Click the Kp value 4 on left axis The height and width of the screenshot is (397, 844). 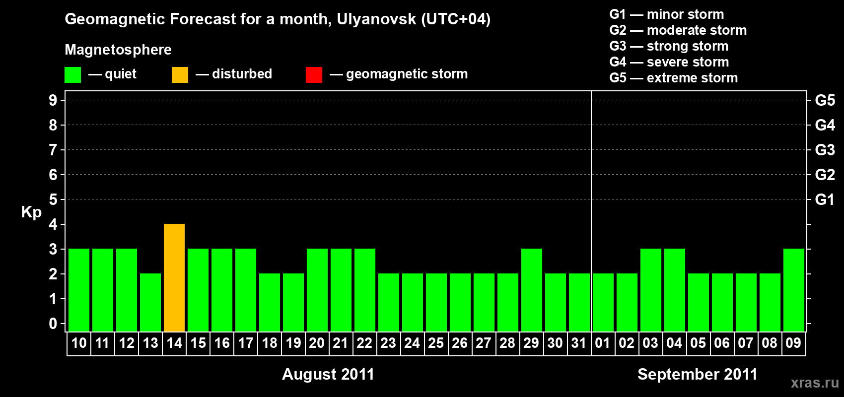coord(53,224)
